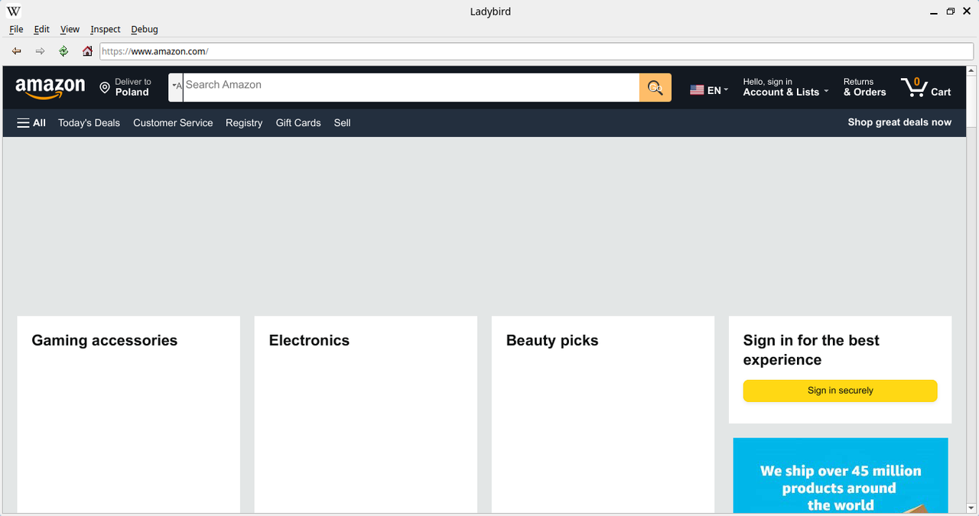Viewport: 979px width, 516px height.
Task: Open Returns & Orders
Action: [865, 87]
